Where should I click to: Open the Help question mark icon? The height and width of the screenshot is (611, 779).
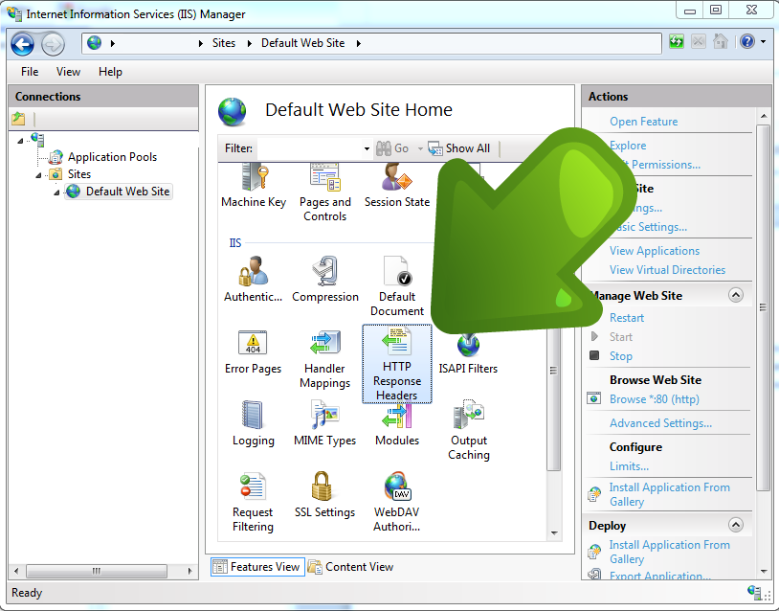[x=747, y=41]
